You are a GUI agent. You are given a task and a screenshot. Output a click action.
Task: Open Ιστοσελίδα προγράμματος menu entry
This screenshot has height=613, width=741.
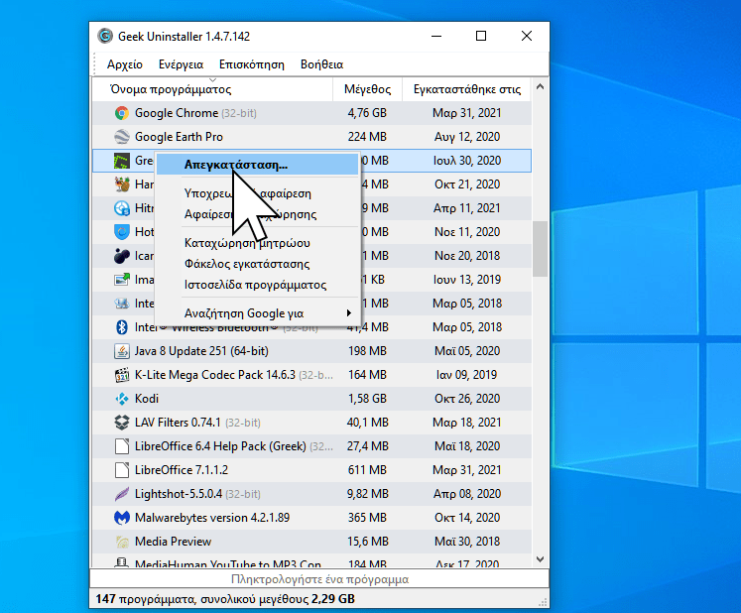tap(258, 285)
